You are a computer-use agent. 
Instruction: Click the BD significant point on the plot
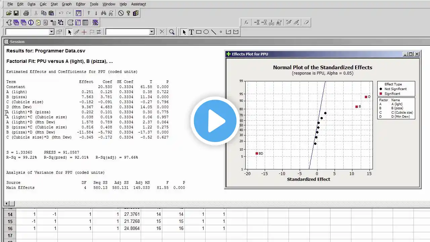click(257, 154)
